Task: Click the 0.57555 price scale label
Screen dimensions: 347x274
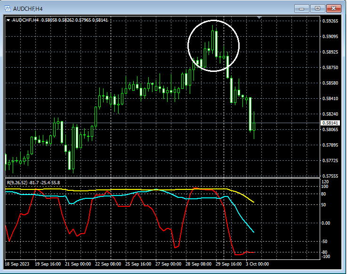Action: 330,176
